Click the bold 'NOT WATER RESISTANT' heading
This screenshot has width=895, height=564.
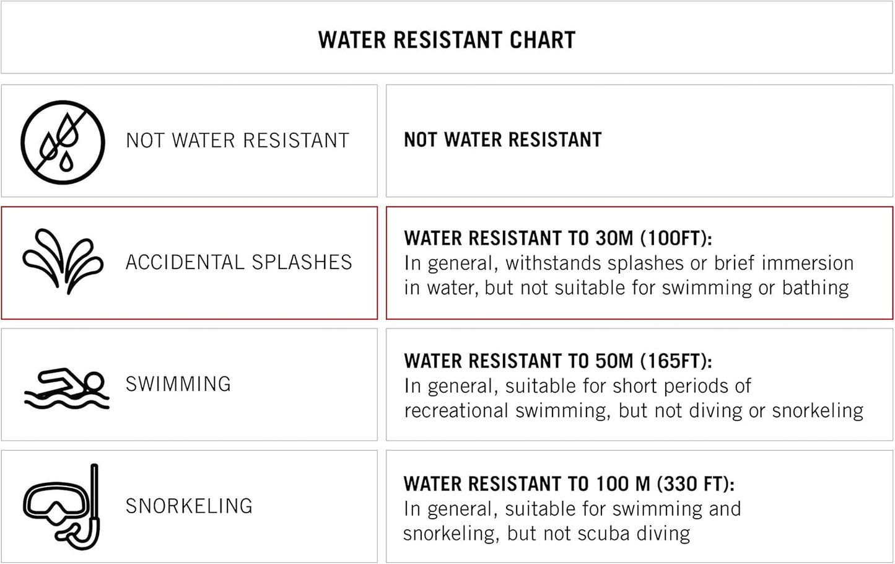(502, 140)
